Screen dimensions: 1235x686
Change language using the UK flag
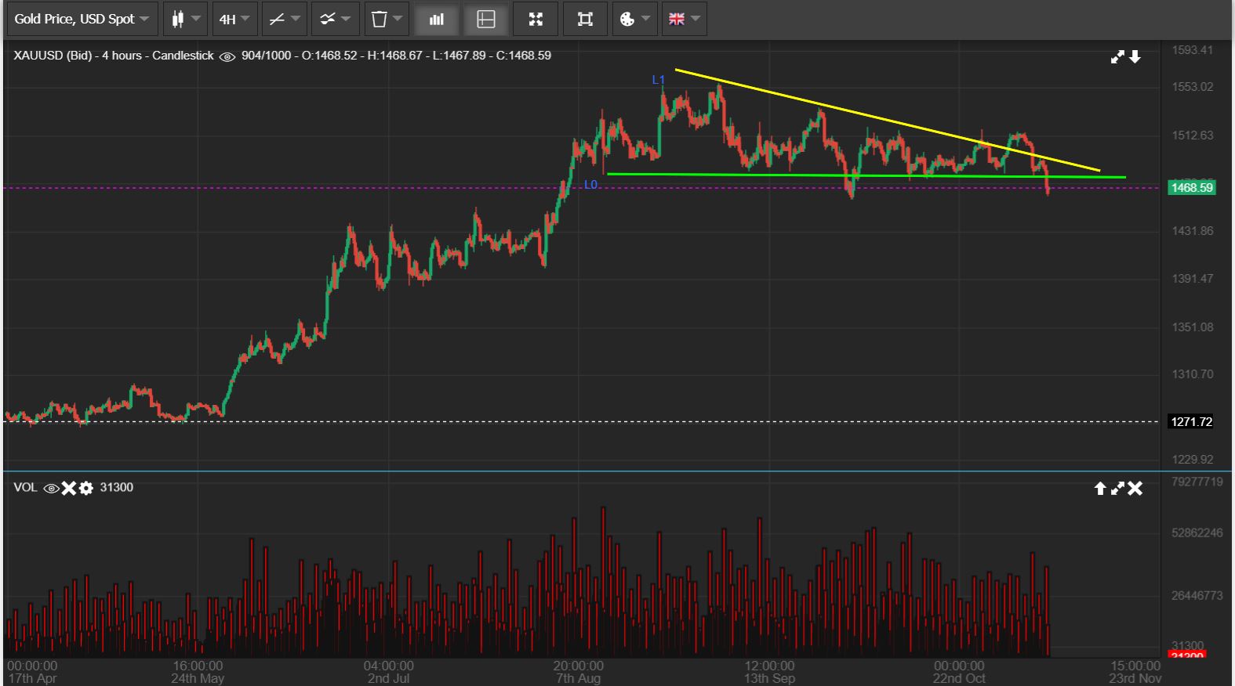[x=684, y=19]
